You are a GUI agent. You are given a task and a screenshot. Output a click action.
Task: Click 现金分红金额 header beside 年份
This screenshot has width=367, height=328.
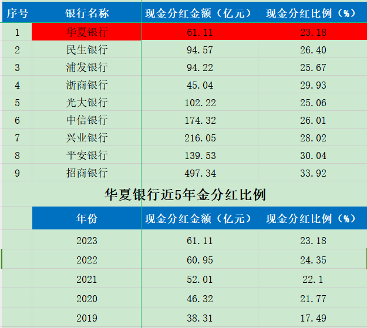200,218
